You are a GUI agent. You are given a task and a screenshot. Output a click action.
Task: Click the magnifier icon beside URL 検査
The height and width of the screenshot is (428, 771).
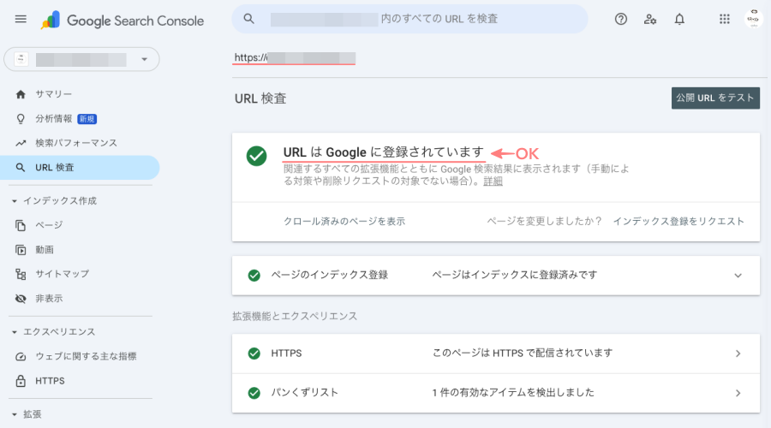coord(21,168)
